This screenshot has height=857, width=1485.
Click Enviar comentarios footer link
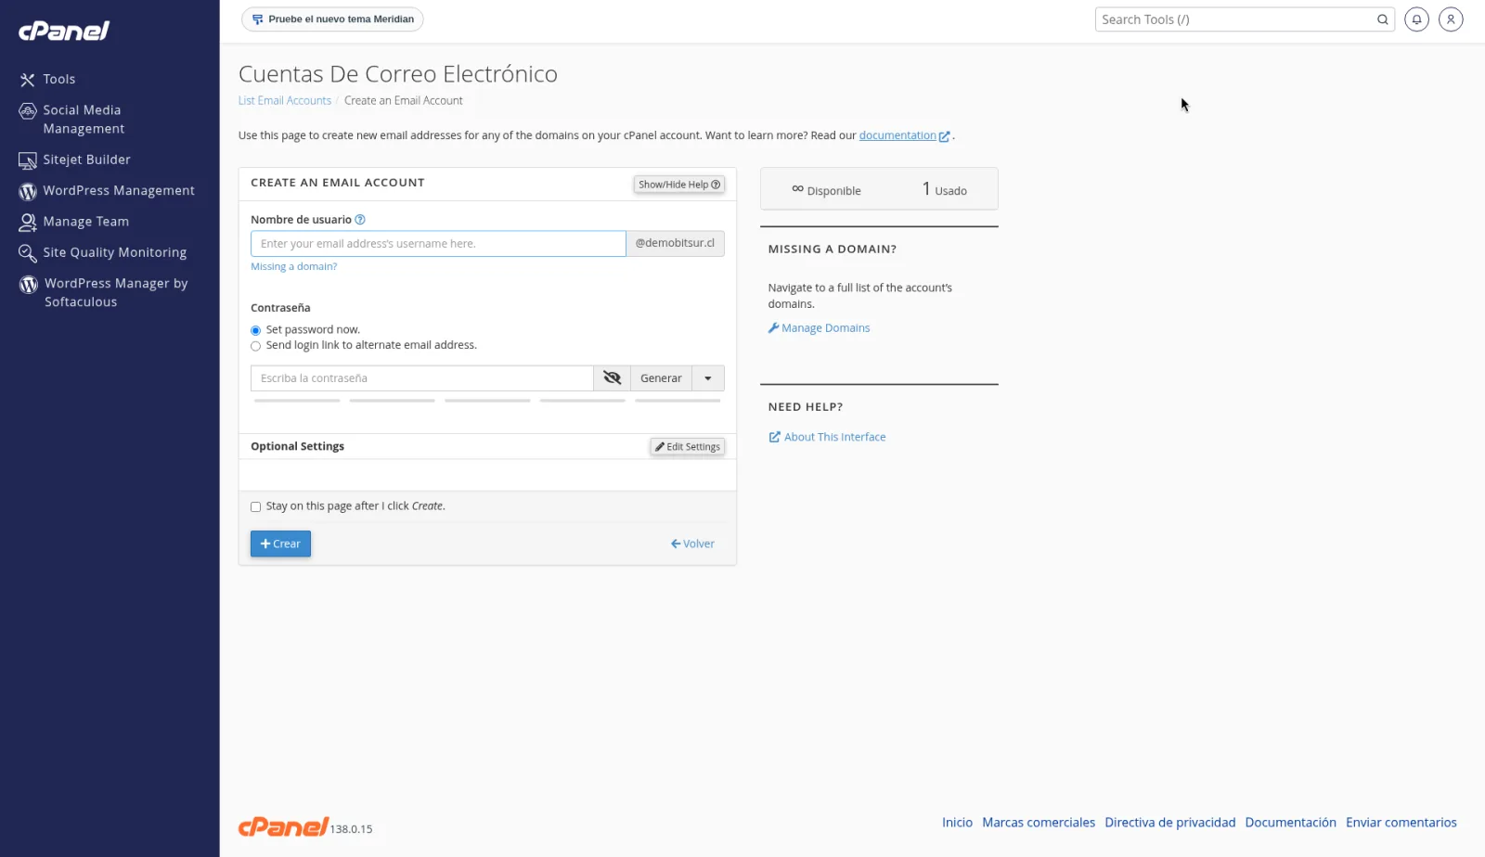1401,823
